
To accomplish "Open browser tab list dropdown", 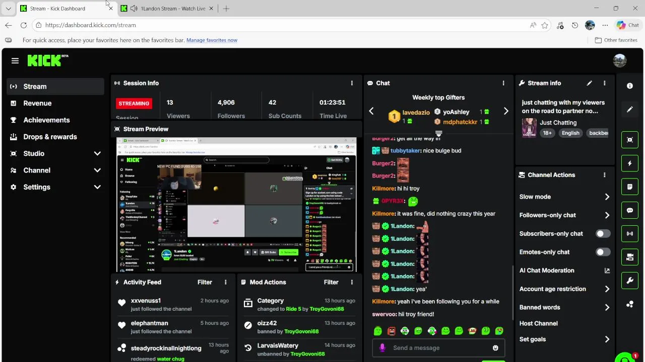I will pos(8,9).
